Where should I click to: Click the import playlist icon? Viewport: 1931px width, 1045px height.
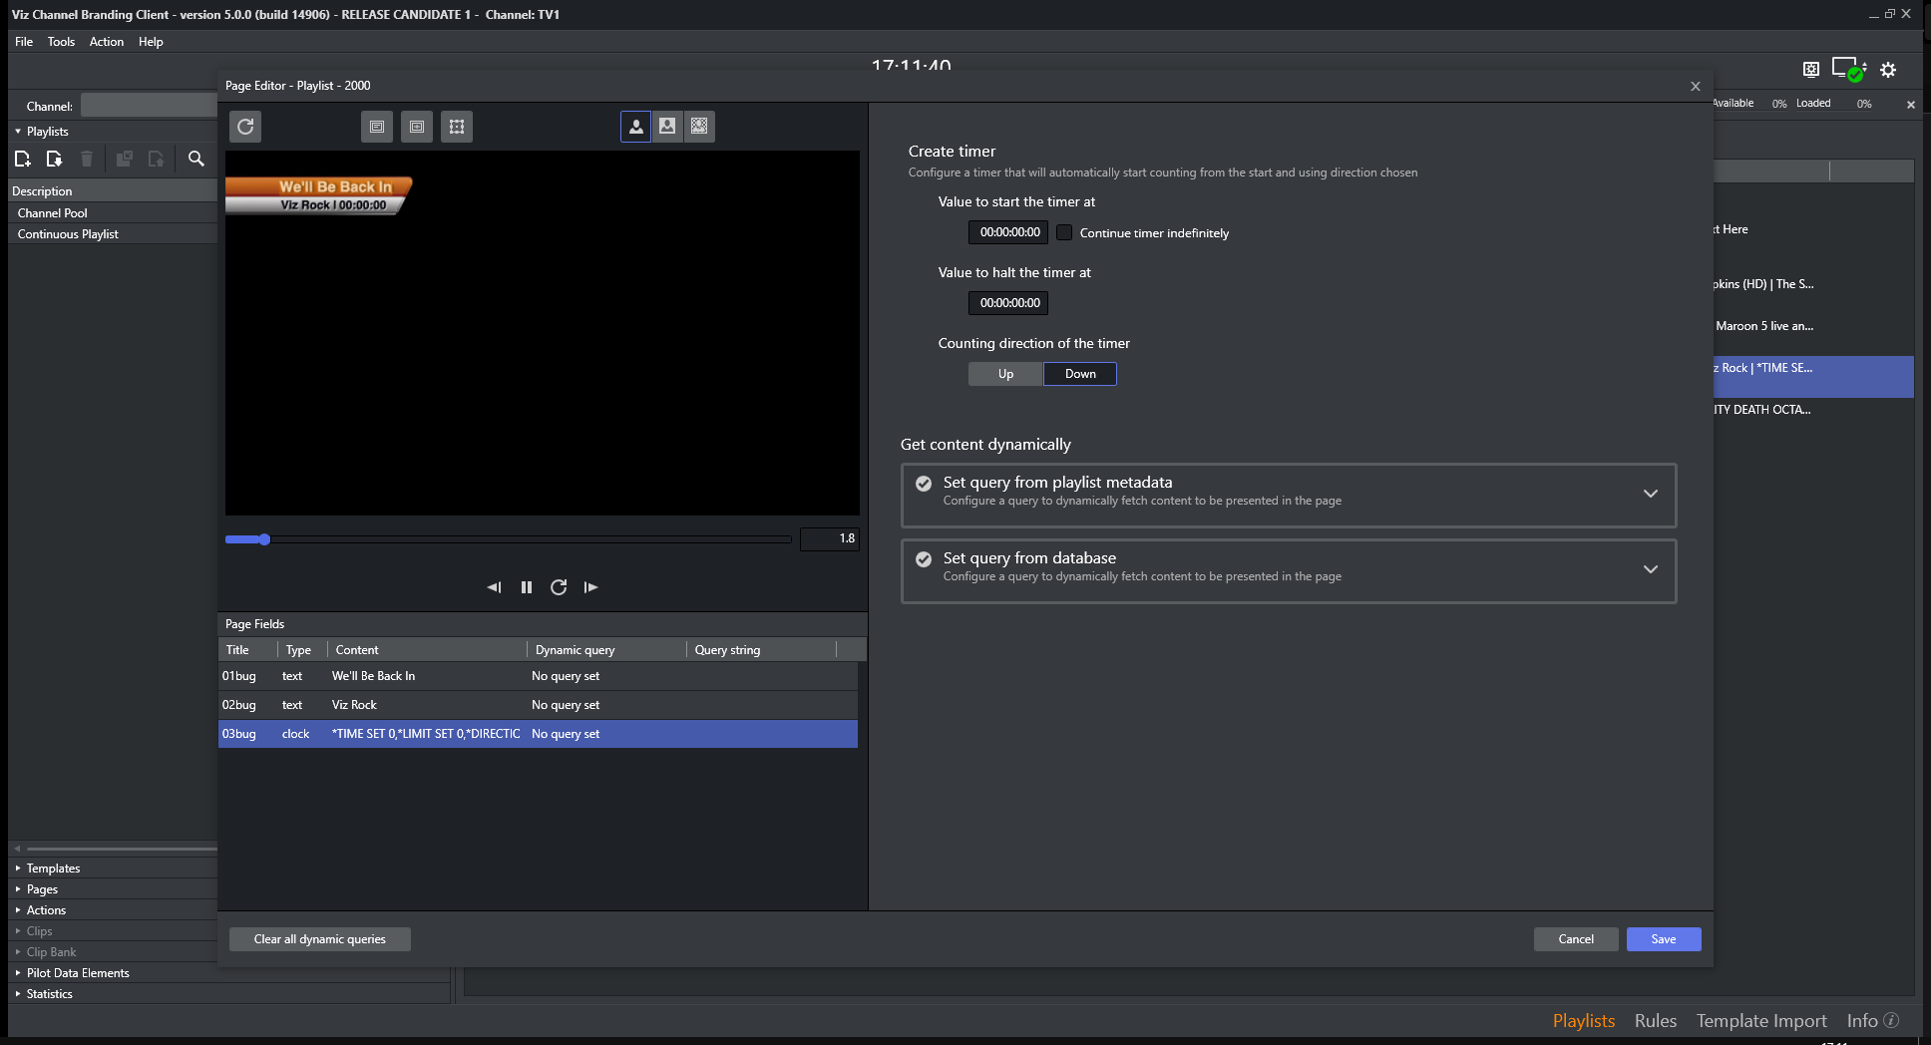pyautogui.click(x=55, y=159)
